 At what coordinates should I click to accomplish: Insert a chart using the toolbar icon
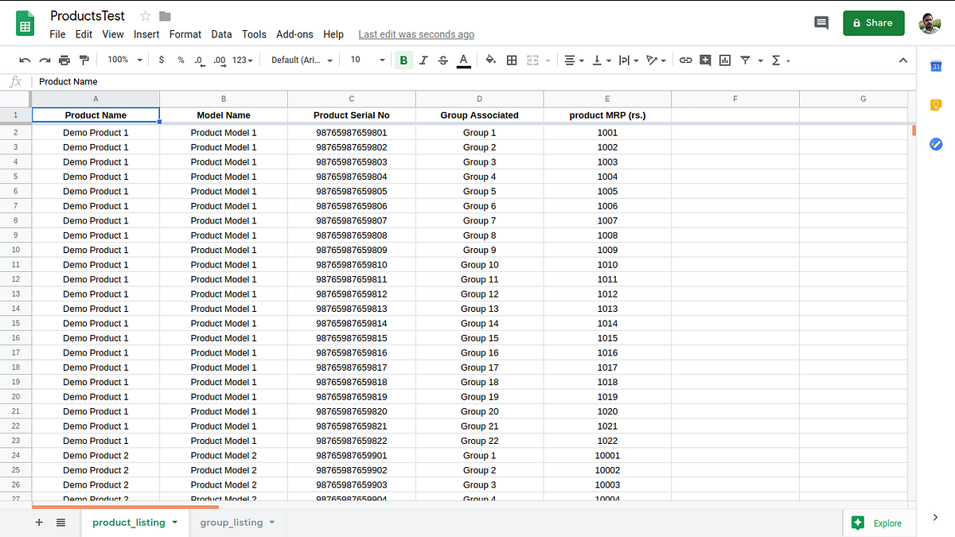[x=725, y=60]
